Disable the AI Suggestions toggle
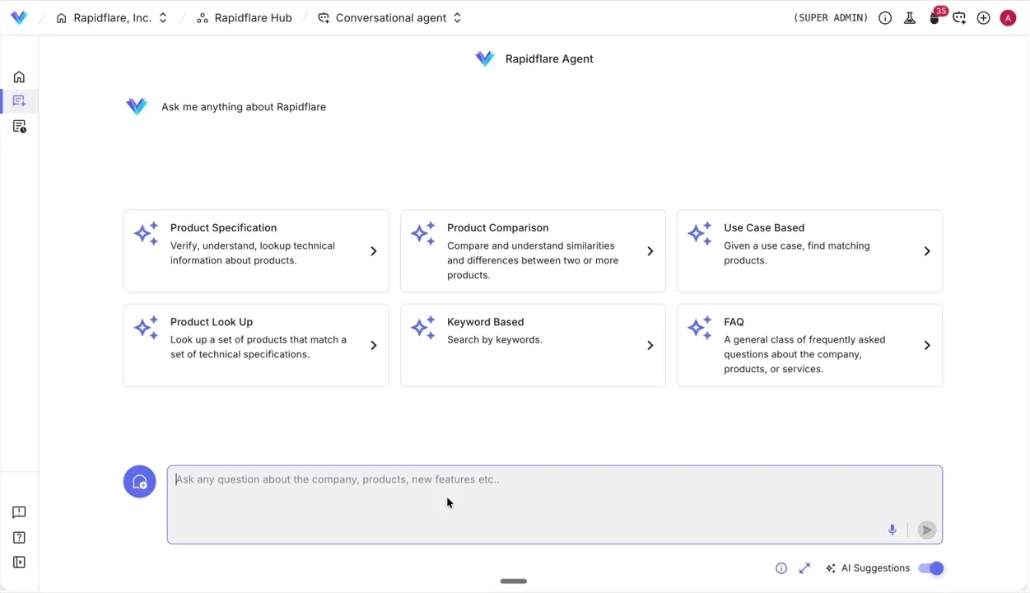 click(x=930, y=567)
